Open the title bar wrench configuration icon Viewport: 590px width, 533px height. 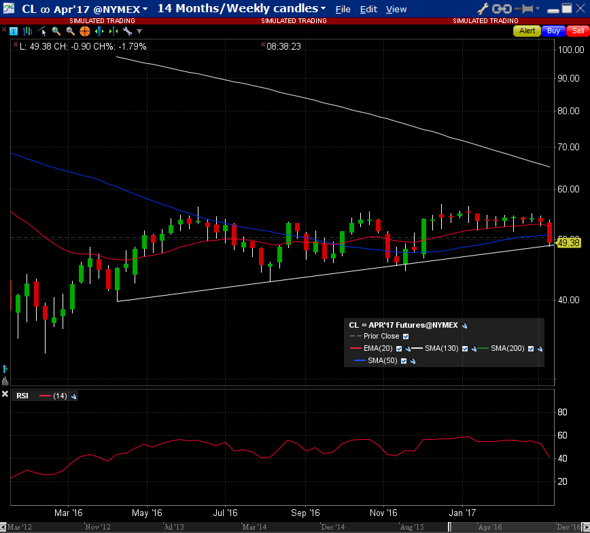click(483, 9)
